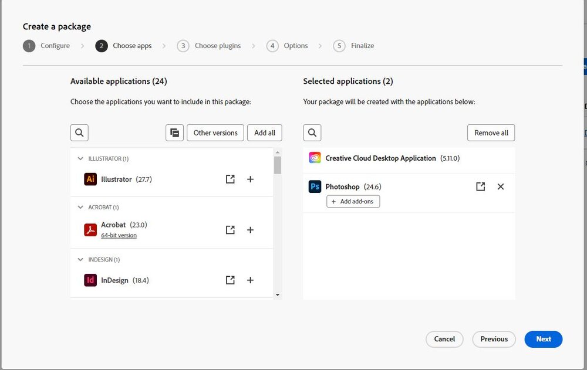Open InDesign details via external link icon
The height and width of the screenshot is (370, 587).
230,280
